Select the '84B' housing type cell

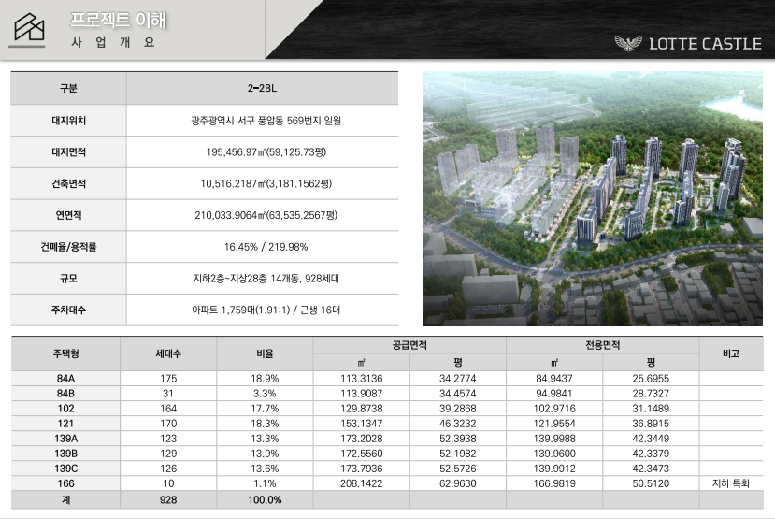[65, 394]
